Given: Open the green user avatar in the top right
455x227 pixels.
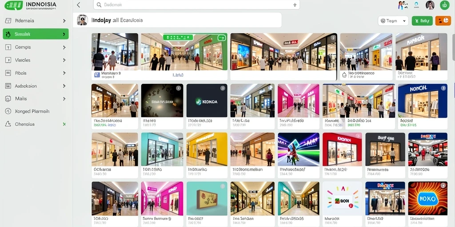Looking at the screenshot, I should click(444, 4).
